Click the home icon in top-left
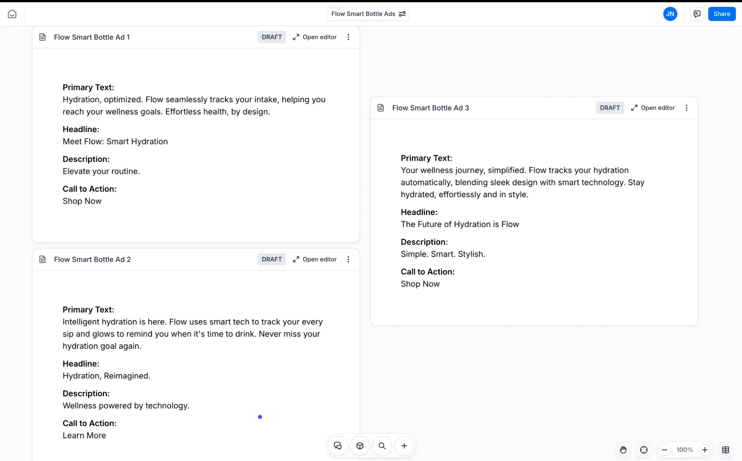The width and height of the screenshot is (742, 461). tap(12, 14)
